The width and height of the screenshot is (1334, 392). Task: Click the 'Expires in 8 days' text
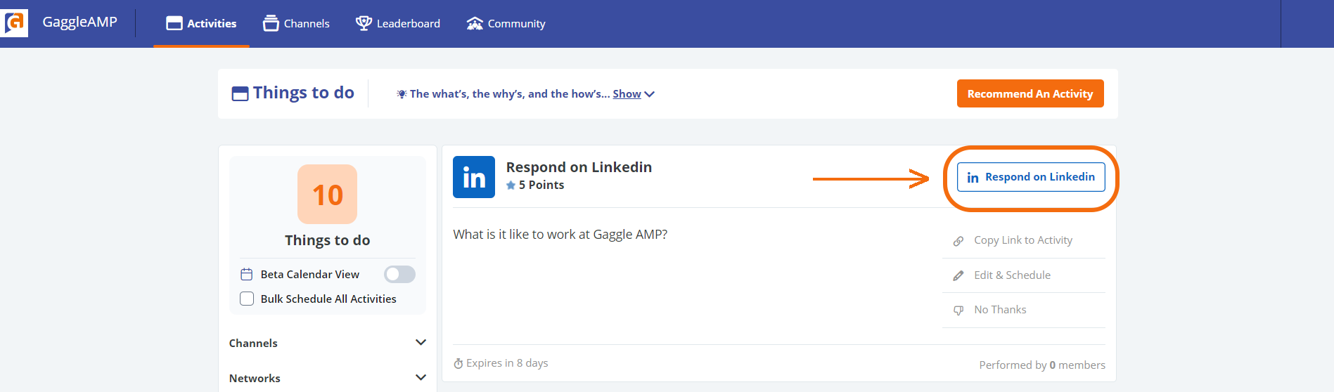[x=507, y=363]
